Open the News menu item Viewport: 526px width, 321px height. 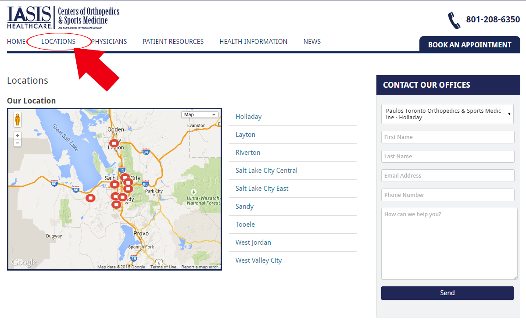[x=312, y=42]
